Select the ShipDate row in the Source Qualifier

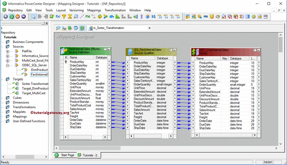(x=151, y=128)
